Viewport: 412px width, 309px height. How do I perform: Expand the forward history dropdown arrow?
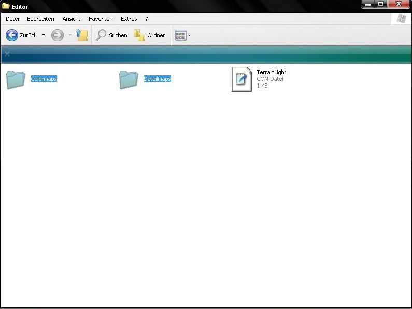click(70, 35)
